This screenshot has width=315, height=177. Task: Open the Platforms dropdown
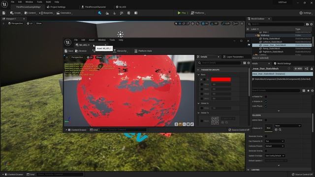coord(198,13)
